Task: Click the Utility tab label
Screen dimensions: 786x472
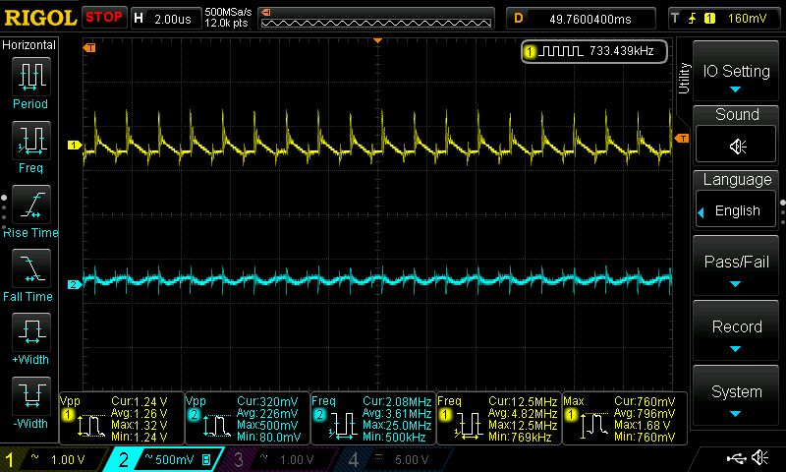Action: coord(684,79)
